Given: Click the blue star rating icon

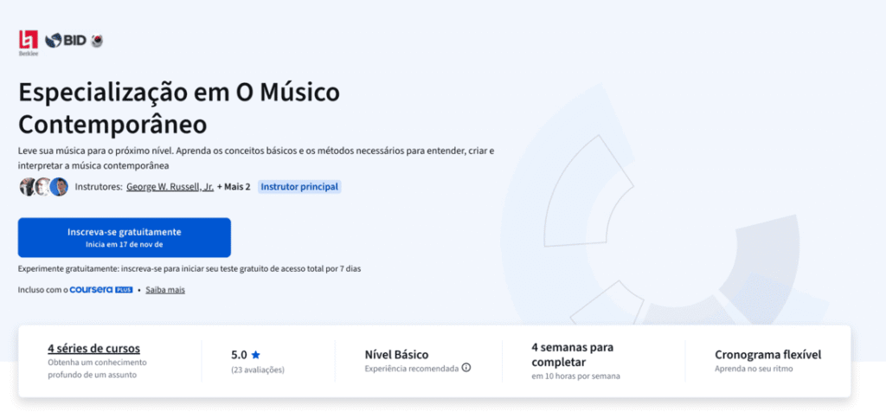Looking at the screenshot, I should coord(255,354).
